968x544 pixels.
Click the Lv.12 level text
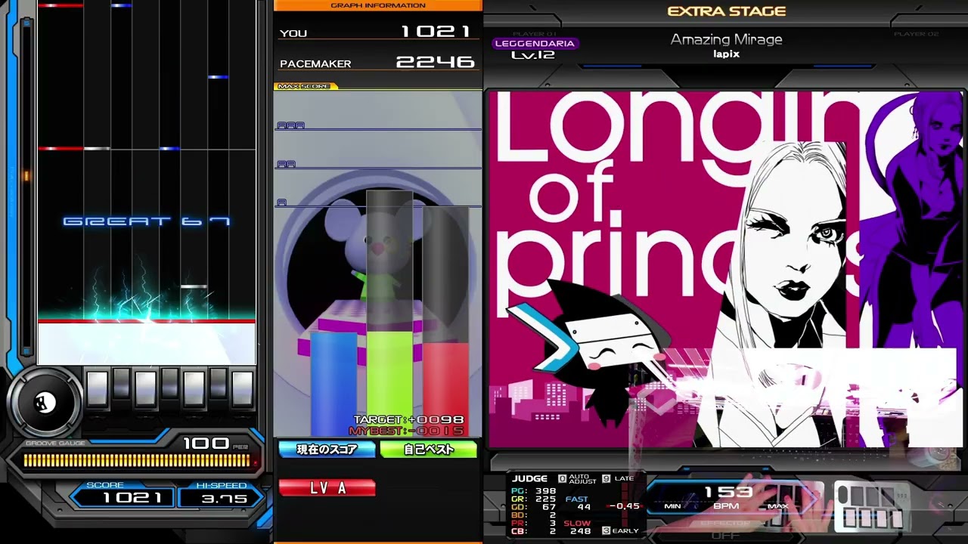(533, 55)
